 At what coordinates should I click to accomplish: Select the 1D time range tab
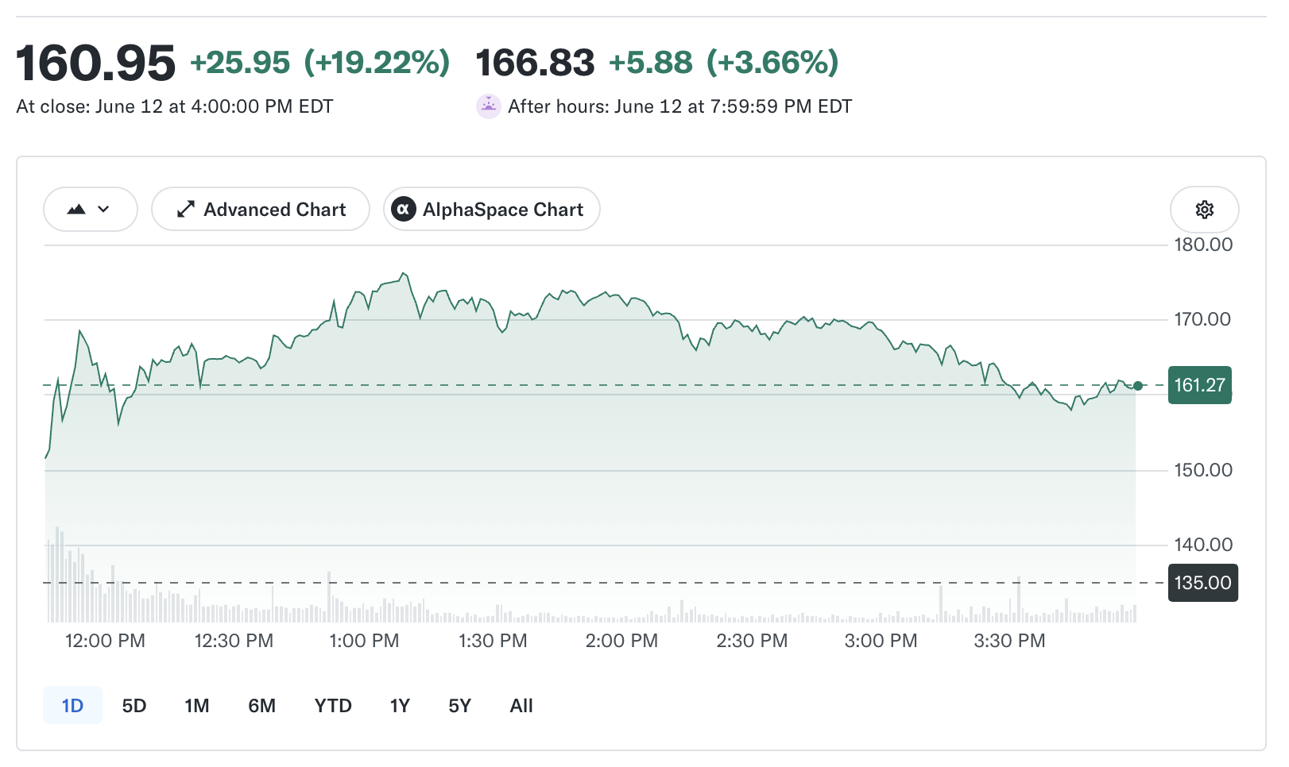click(x=72, y=706)
